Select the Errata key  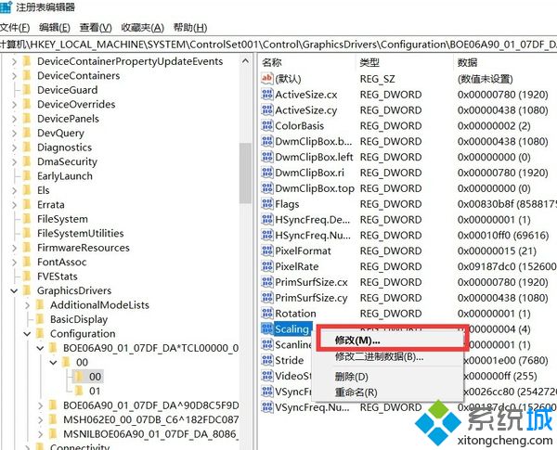[51, 204]
